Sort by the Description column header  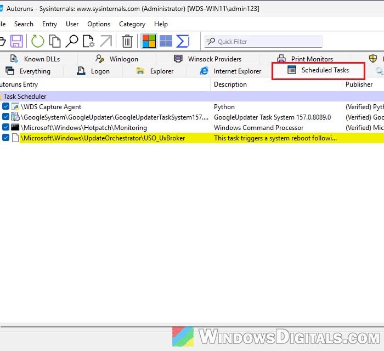coord(276,84)
